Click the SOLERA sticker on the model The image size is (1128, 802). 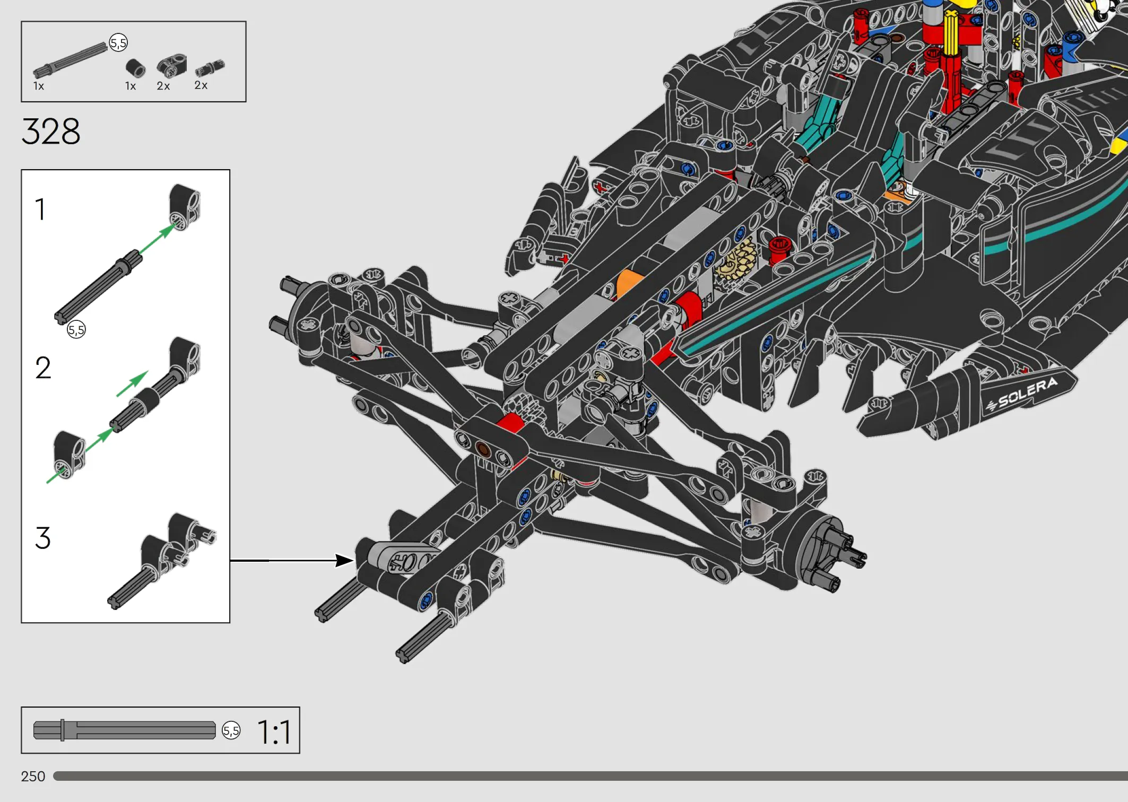tap(1021, 395)
